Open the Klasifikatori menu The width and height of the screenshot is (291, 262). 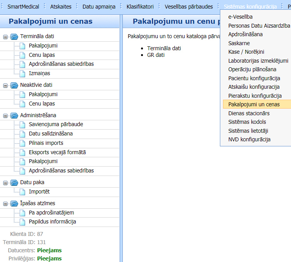(140, 7)
